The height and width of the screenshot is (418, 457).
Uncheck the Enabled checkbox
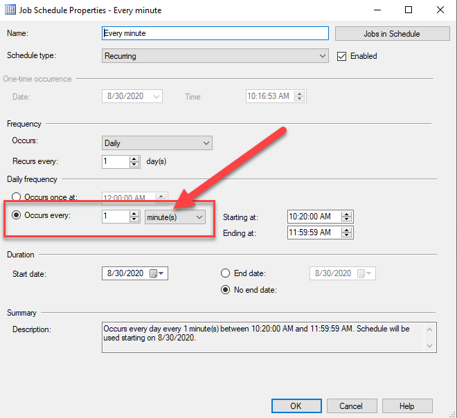click(x=341, y=56)
